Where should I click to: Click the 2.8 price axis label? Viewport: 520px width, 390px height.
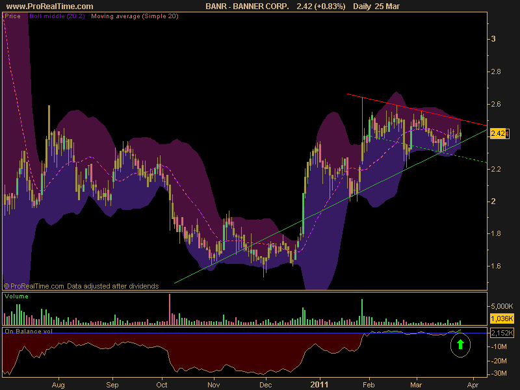pyautogui.click(x=495, y=71)
